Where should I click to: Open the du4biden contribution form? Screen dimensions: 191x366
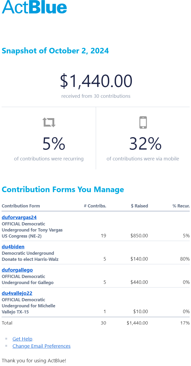pos(13,247)
